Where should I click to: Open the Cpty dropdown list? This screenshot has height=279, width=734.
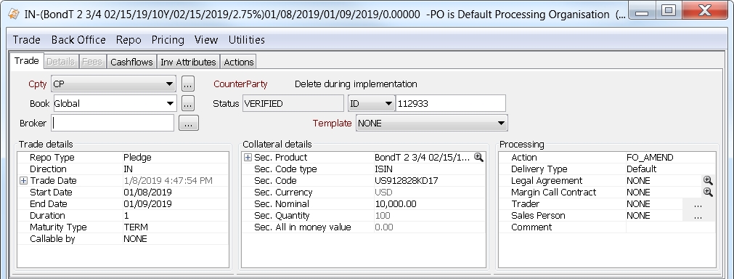(113, 84)
